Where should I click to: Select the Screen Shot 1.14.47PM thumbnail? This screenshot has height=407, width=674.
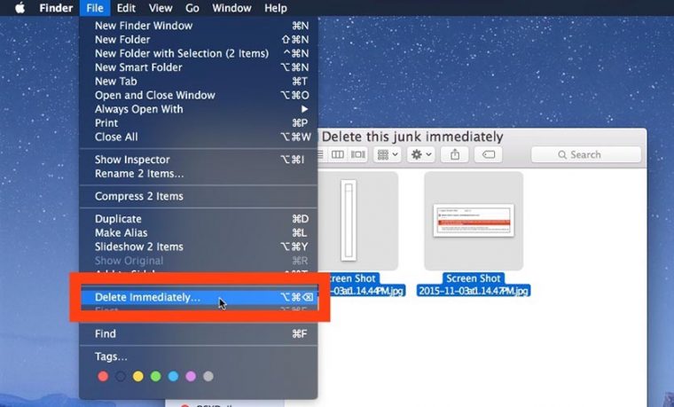(x=474, y=221)
